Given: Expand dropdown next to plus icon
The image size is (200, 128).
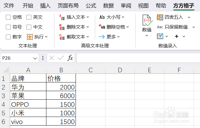Looking at the screenshot, I should 184,37.
